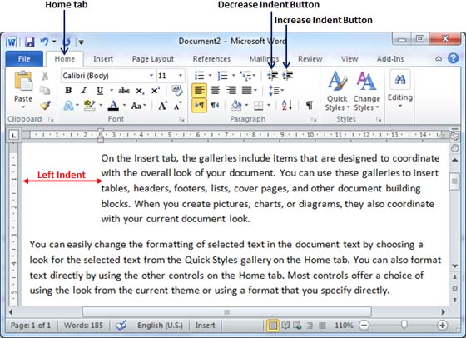Click the Sort A to Z icon
This screenshot has height=338, width=466.
click(x=287, y=105)
